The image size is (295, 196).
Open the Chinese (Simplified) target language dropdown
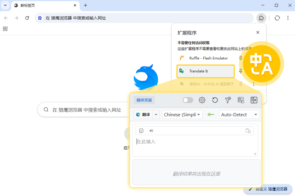tap(182, 114)
